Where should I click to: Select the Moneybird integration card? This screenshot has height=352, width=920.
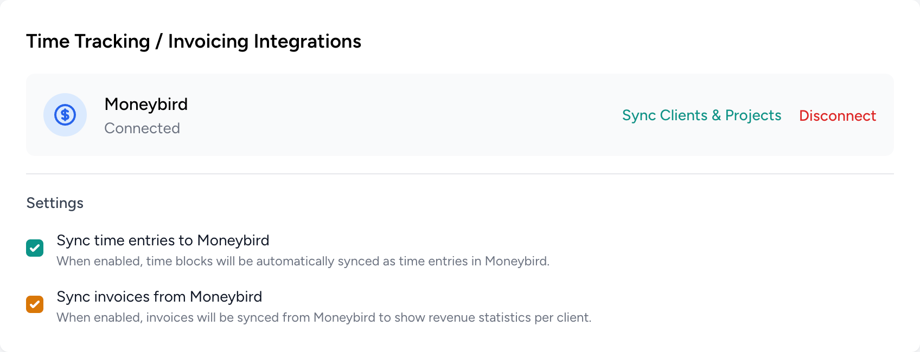pyautogui.click(x=460, y=115)
